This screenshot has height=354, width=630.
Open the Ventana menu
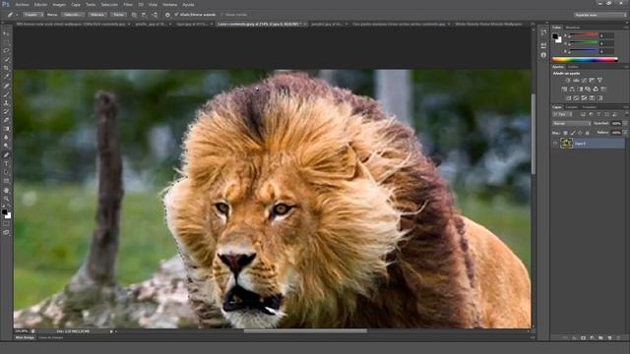click(169, 4)
